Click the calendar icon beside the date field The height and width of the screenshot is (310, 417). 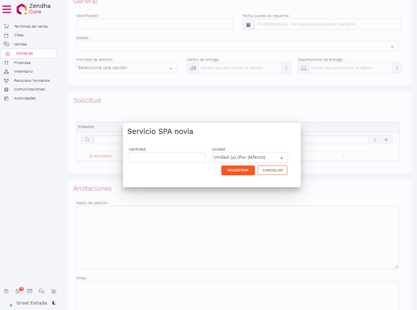point(248,24)
